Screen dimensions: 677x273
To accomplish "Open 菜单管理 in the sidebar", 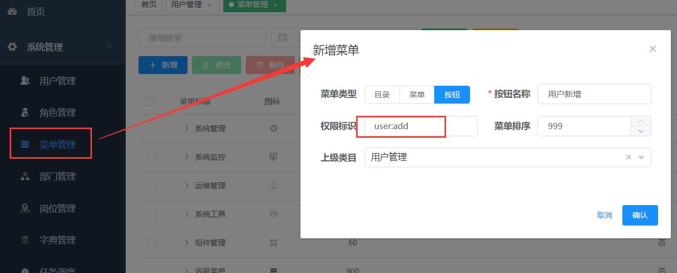I will pos(57,144).
